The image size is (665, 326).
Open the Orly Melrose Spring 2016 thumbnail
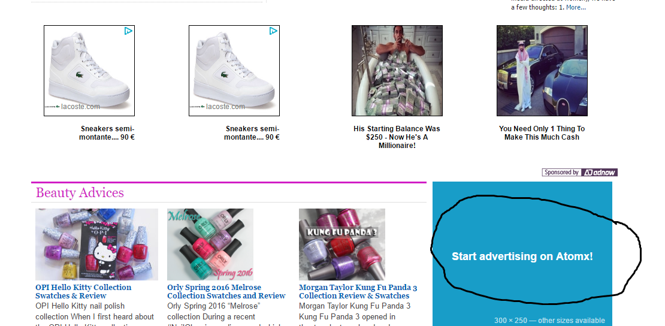210,244
